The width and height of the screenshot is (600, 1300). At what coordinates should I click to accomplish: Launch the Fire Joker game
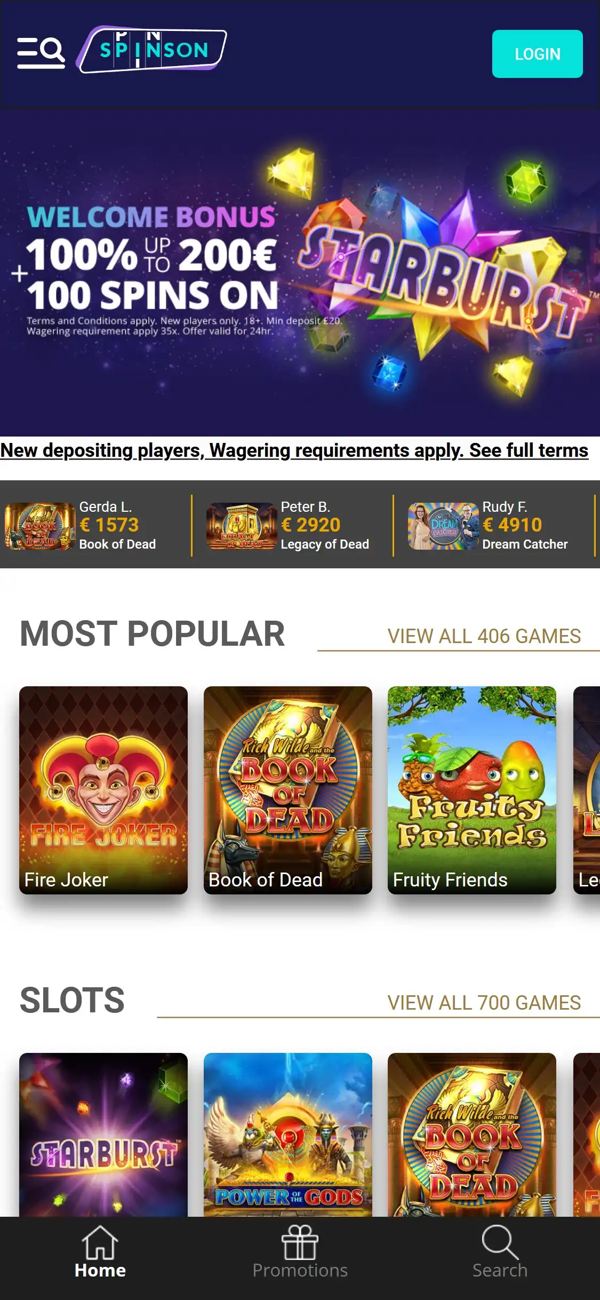click(103, 790)
